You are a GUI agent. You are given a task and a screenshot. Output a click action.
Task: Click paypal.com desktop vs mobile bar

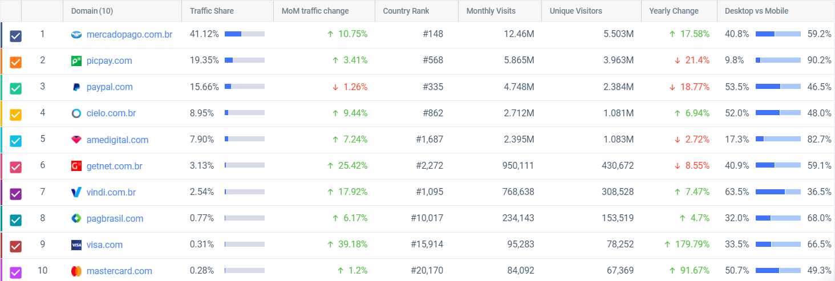(x=778, y=87)
